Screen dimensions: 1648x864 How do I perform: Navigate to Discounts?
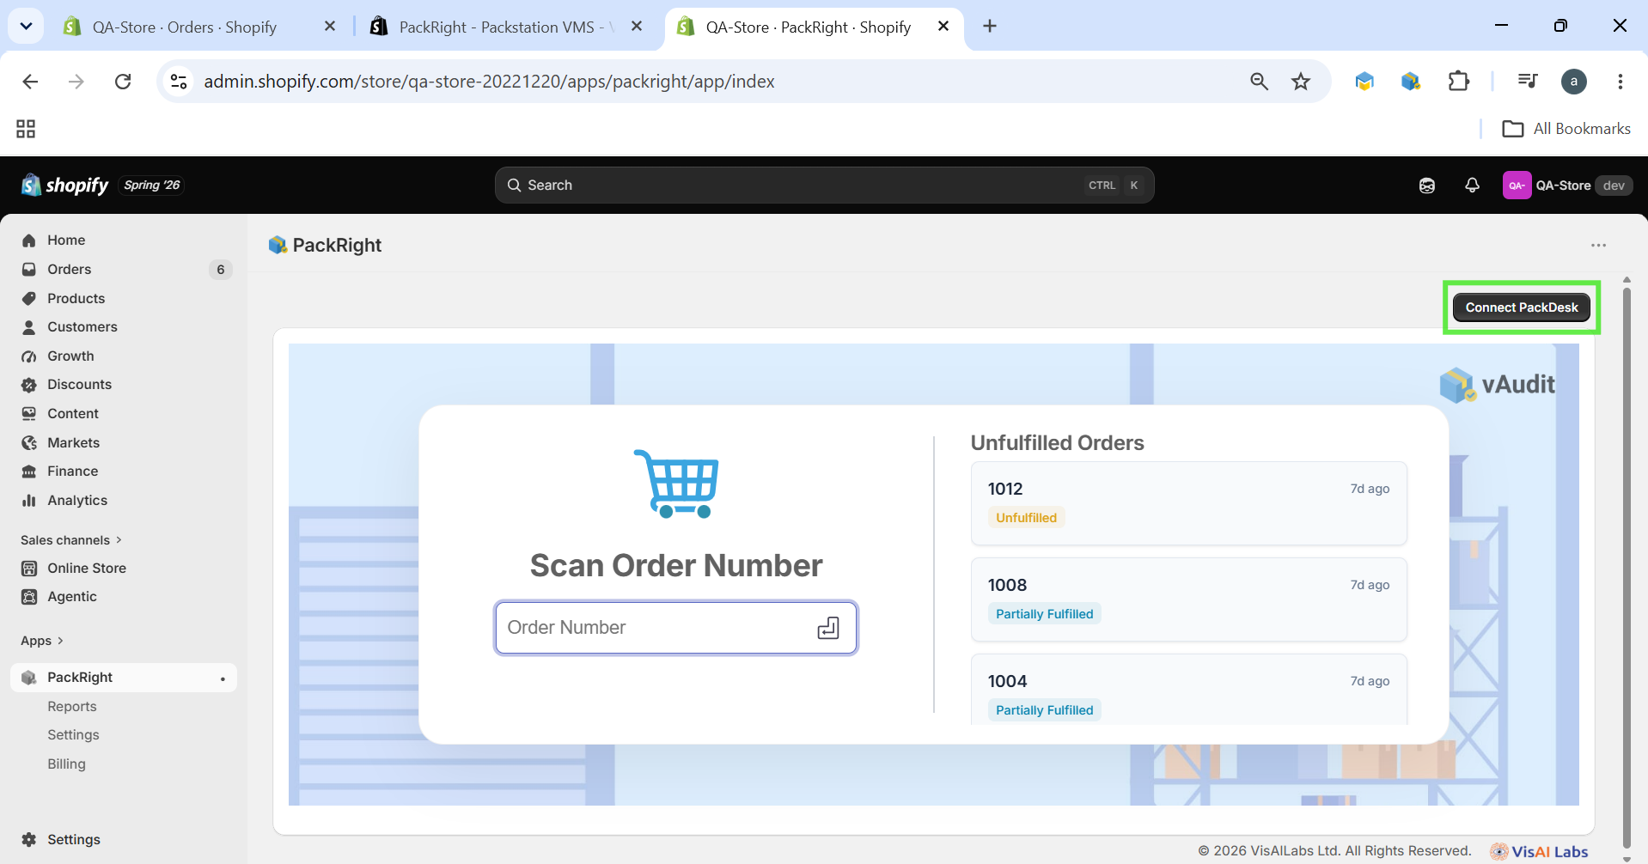79,385
